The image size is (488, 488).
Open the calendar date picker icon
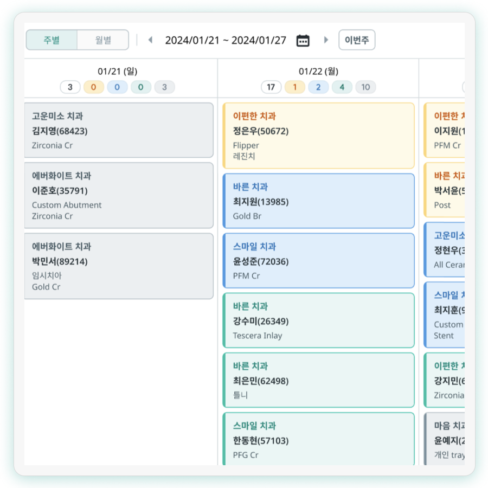[303, 40]
